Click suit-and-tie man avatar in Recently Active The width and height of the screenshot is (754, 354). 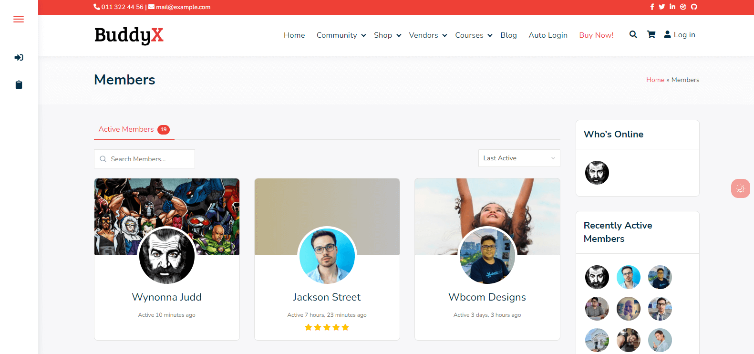pos(660,309)
